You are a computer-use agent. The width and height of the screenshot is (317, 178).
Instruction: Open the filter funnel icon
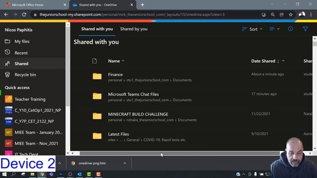[x=305, y=29]
